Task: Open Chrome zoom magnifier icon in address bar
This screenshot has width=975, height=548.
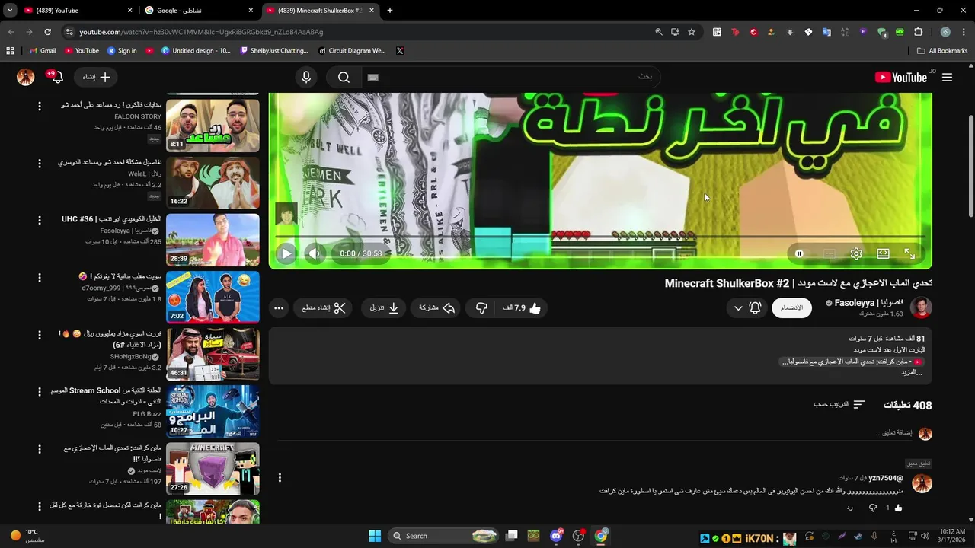Action: tap(659, 32)
